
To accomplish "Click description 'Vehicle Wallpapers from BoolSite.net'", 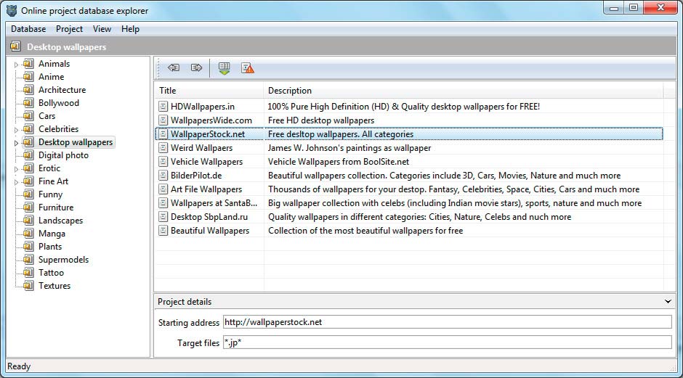I will tap(339, 161).
